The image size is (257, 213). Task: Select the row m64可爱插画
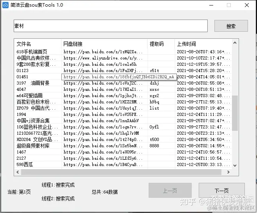click(x=123, y=96)
